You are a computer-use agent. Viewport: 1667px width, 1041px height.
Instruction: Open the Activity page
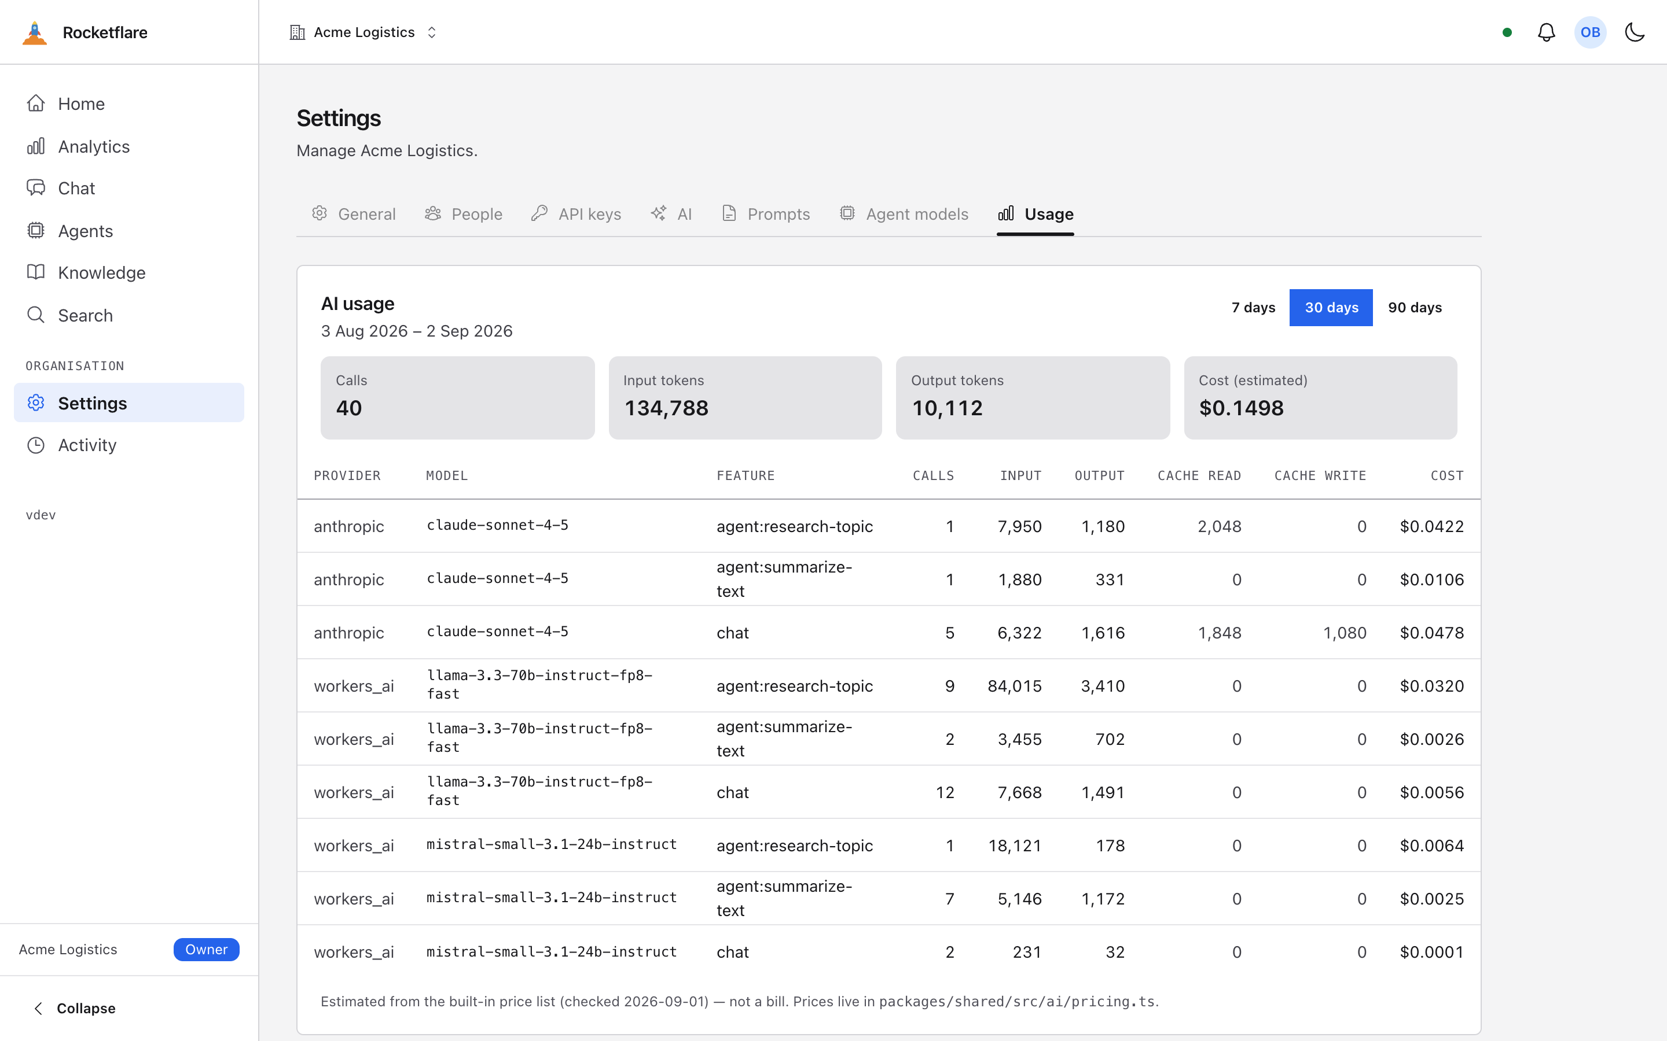pyautogui.click(x=129, y=445)
